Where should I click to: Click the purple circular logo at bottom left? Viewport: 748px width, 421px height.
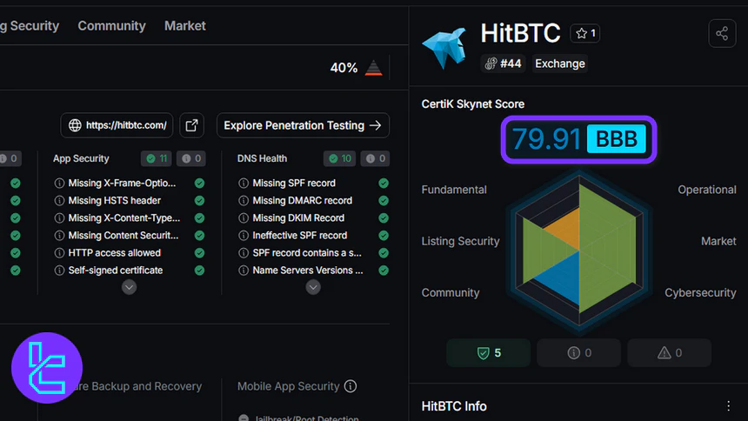click(47, 368)
